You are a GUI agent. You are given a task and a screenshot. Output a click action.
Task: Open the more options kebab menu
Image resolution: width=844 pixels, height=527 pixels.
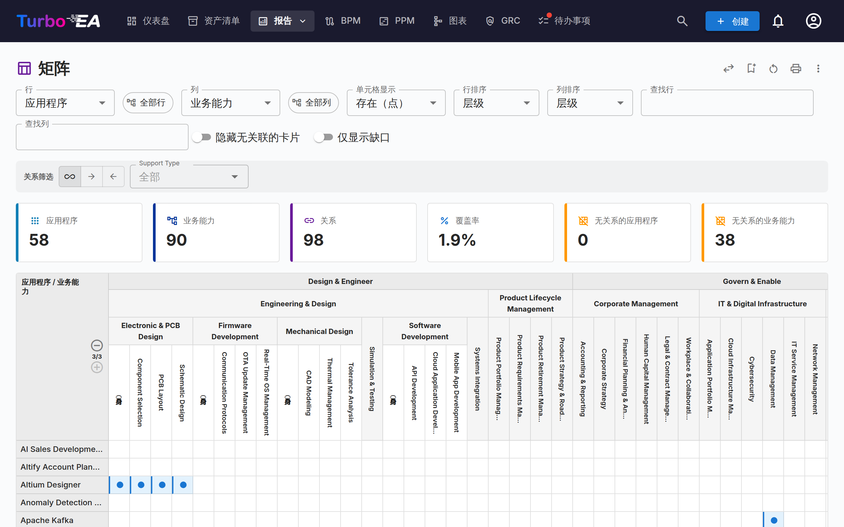pos(818,69)
